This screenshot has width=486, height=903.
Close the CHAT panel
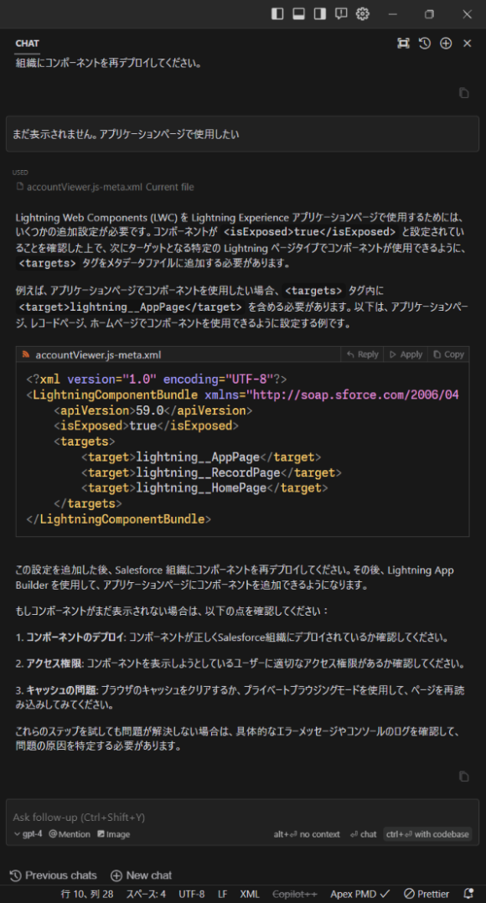point(468,44)
